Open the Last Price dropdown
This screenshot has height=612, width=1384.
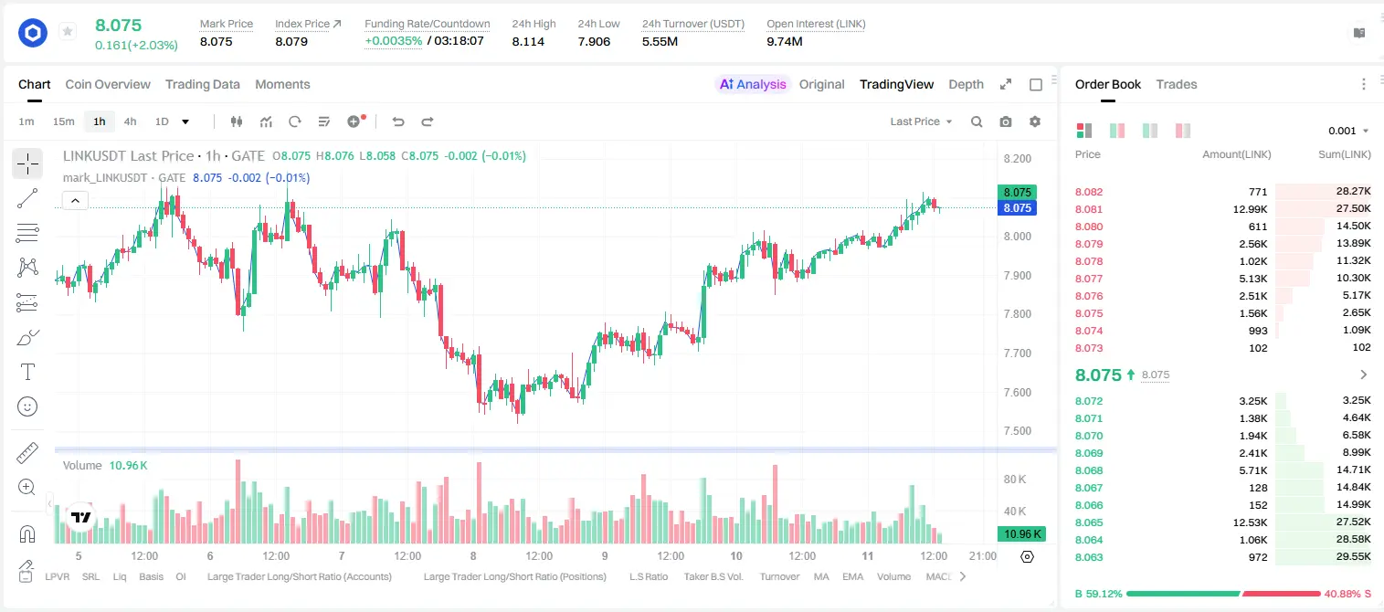tap(921, 121)
